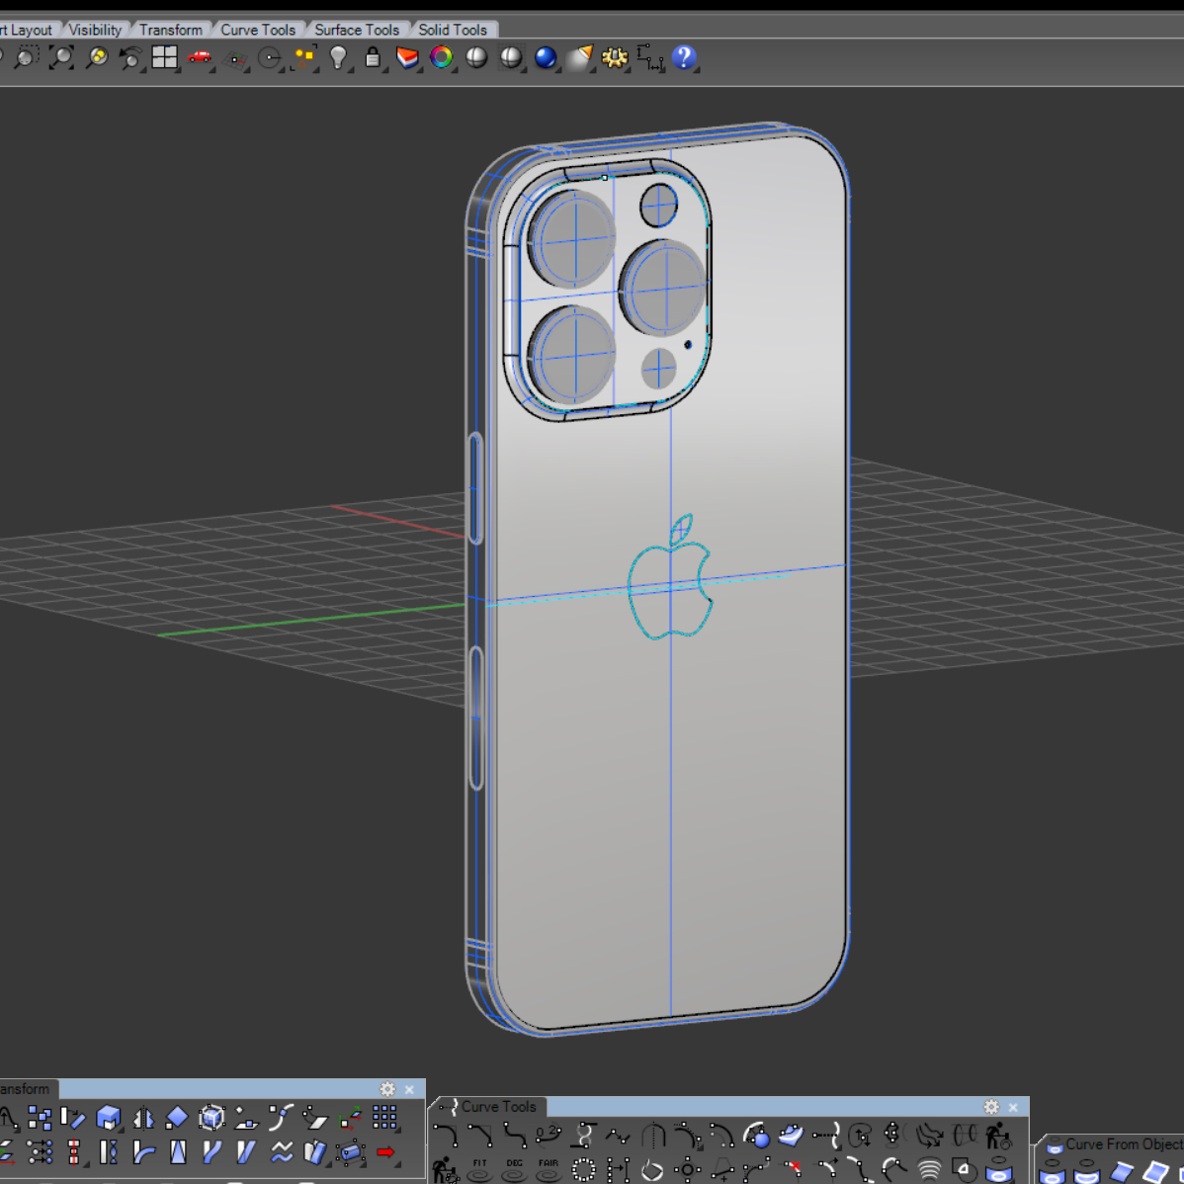Select the Apple logo curve on the phone
1184x1184 pixels.
click(x=634, y=613)
